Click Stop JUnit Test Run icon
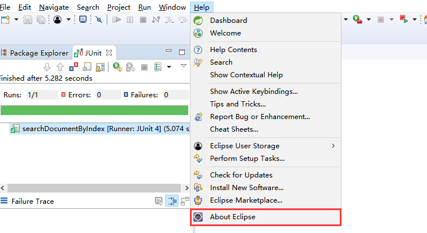 pos(144,67)
